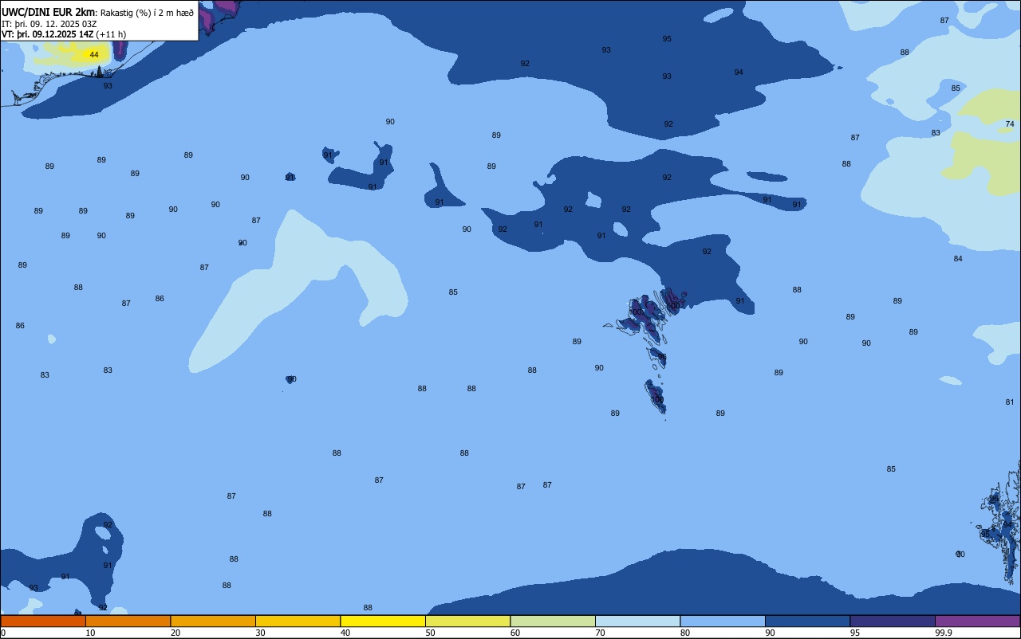Image resolution: width=1021 pixels, height=639 pixels.
Task: Select the dark orange 0–10 legend segment
Action: point(43,621)
